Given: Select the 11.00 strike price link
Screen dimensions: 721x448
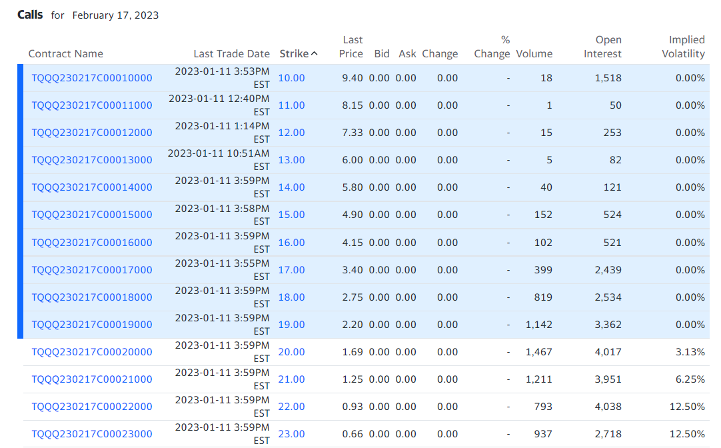Looking at the screenshot, I should 291,105.
